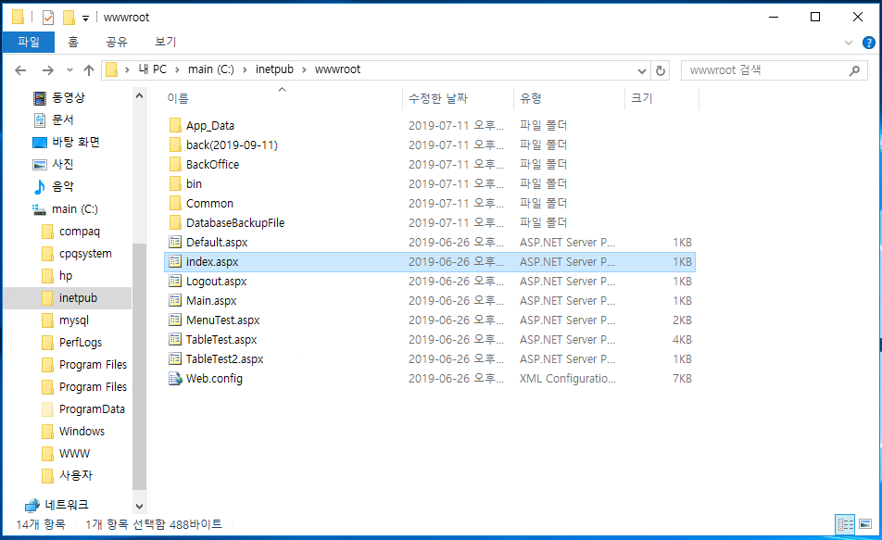Click sidebar scrollbar up arrow
This screenshot has height=540, width=882.
(x=140, y=95)
